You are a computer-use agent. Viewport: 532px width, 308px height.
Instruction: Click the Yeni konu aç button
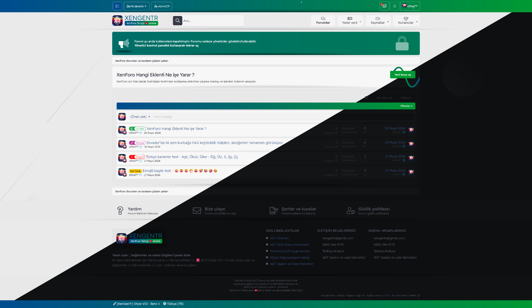coord(403,75)
